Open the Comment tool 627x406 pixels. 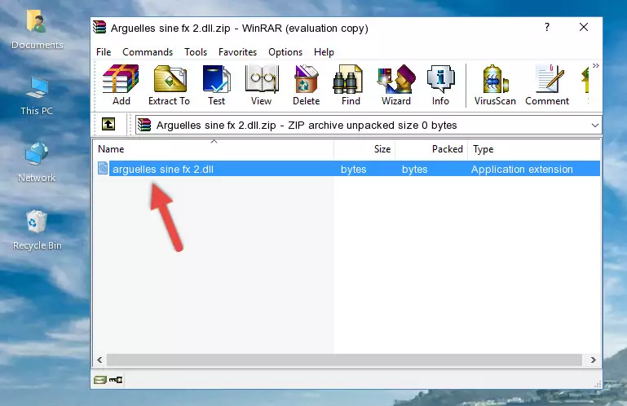(x=547, y=85)
